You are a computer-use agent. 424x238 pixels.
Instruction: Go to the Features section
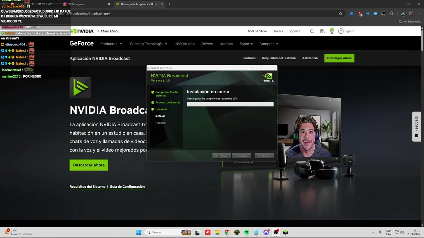pos(249,58)
